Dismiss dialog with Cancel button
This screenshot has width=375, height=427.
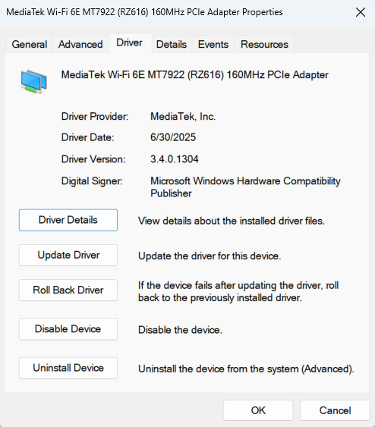tap(335, 410)
